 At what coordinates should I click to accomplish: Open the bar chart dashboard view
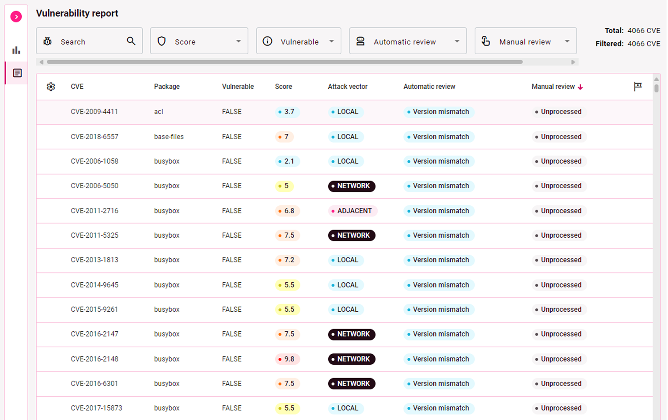tap(16, 50)
